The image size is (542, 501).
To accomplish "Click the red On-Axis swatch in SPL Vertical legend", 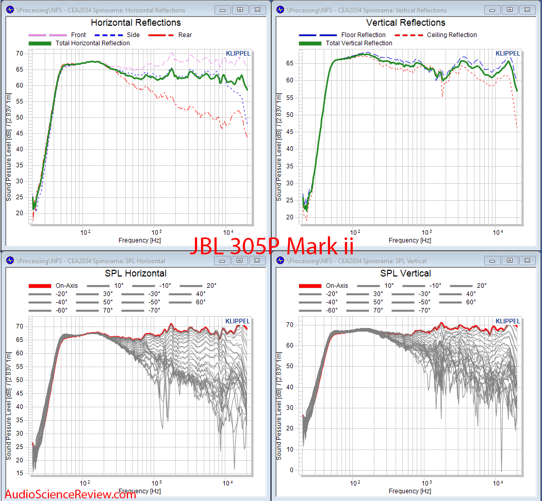I will 310,286.
